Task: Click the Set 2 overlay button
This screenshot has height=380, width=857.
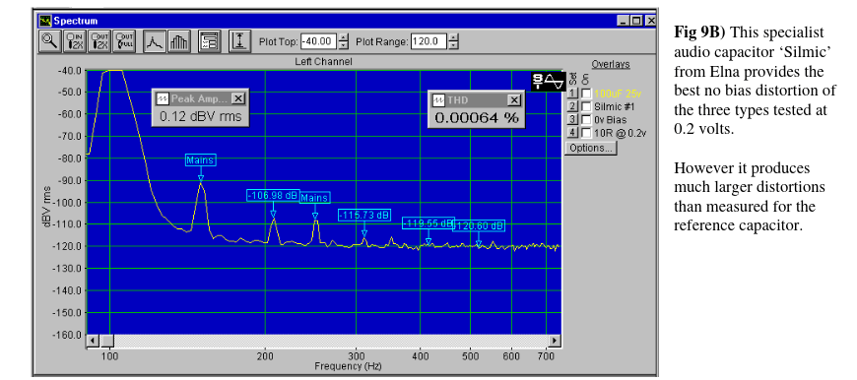Action: [572, 106]
